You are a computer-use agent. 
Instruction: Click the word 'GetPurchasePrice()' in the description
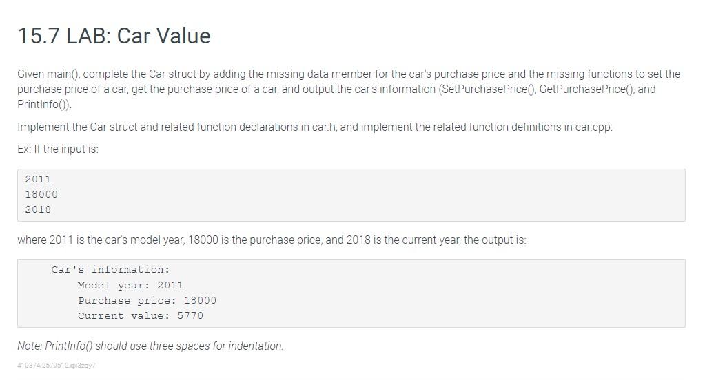586,89
